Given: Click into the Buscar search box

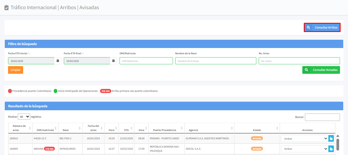Looking at the screenshot, I should tap(322, 117).
